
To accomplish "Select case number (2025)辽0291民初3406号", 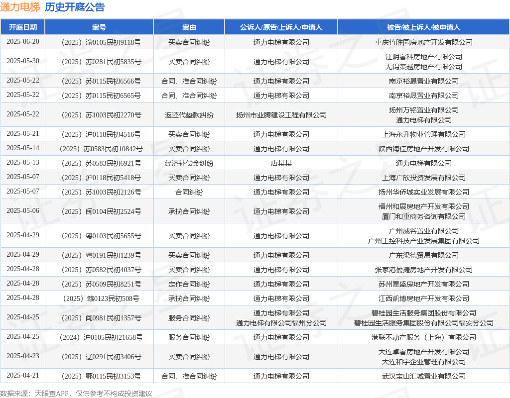I will (x=101, y=357).
